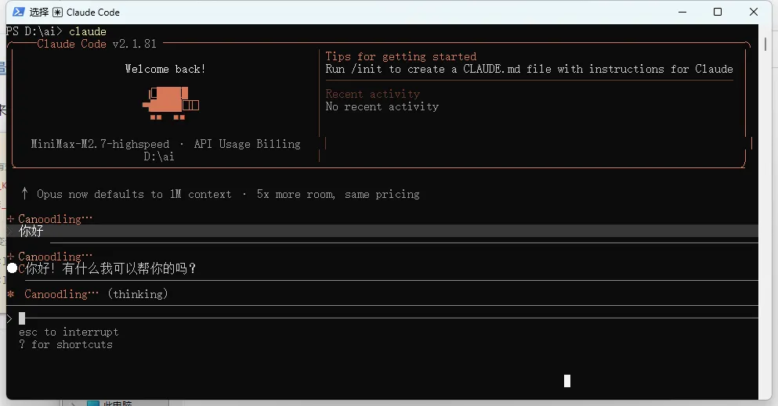778x406 pixels.
Task: Maximize the Claude Code terminal window
Action: pyautogui.click(x=718, y=12)
